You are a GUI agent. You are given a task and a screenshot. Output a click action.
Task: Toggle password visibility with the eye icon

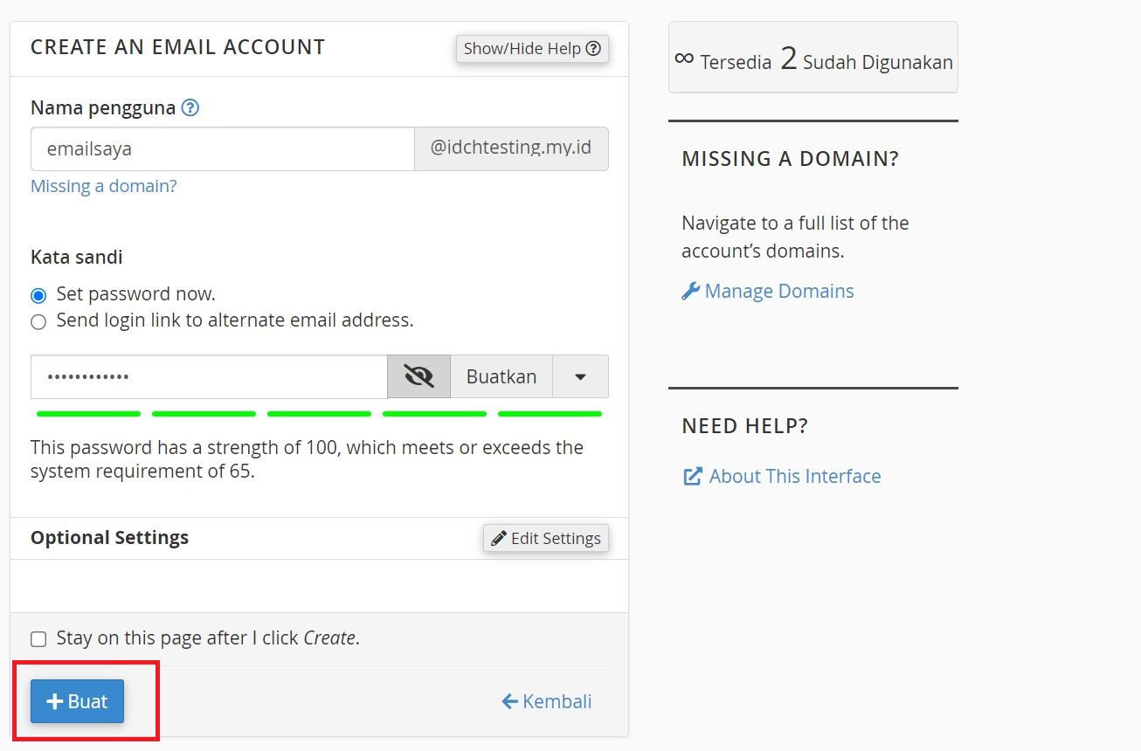pos(418,375)
